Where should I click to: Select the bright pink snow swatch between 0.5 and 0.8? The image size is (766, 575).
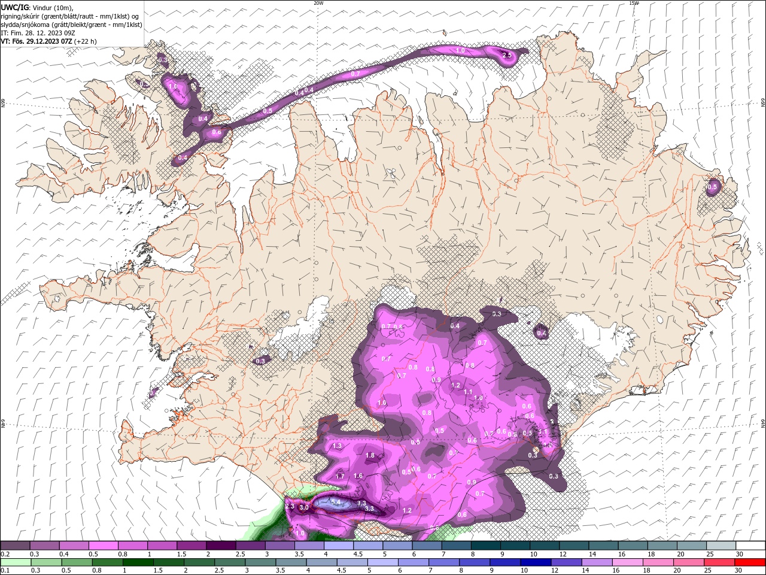pos(103,546)
